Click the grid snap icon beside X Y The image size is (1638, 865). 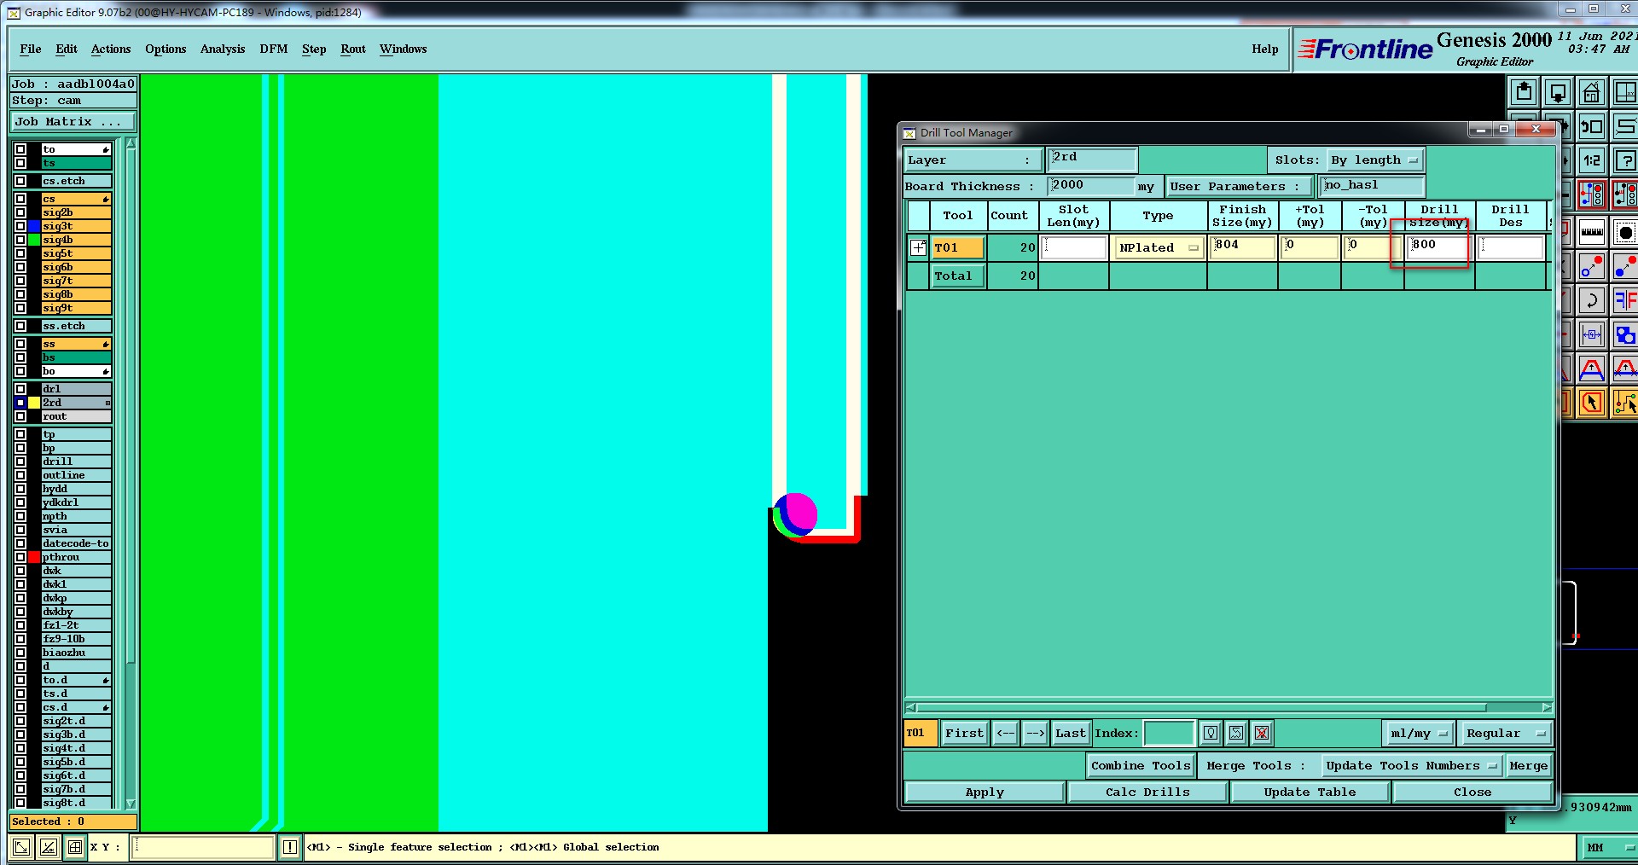[75, 847]
